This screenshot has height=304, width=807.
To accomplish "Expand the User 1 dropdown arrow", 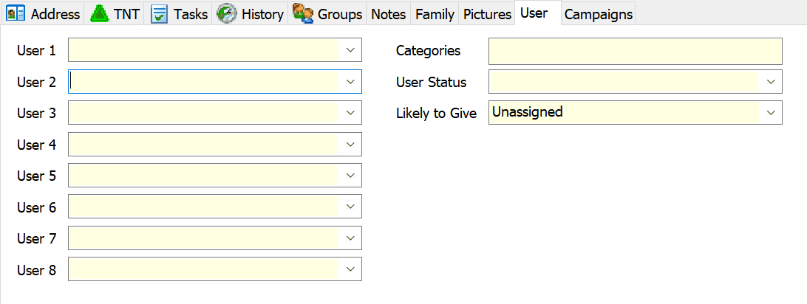I will [x=350, y=50].
